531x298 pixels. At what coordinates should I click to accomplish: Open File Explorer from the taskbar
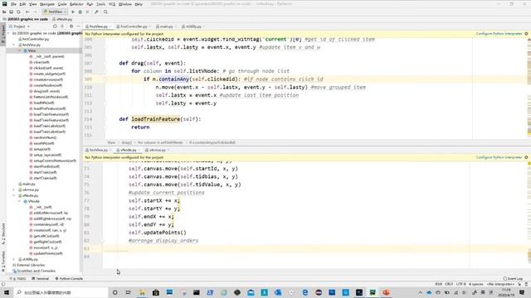(x=142, y=292)
